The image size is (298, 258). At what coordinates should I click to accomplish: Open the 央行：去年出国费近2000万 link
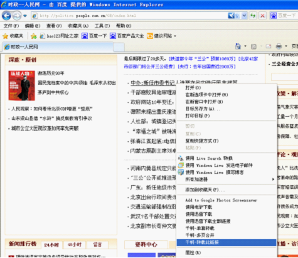coord(206,67)
